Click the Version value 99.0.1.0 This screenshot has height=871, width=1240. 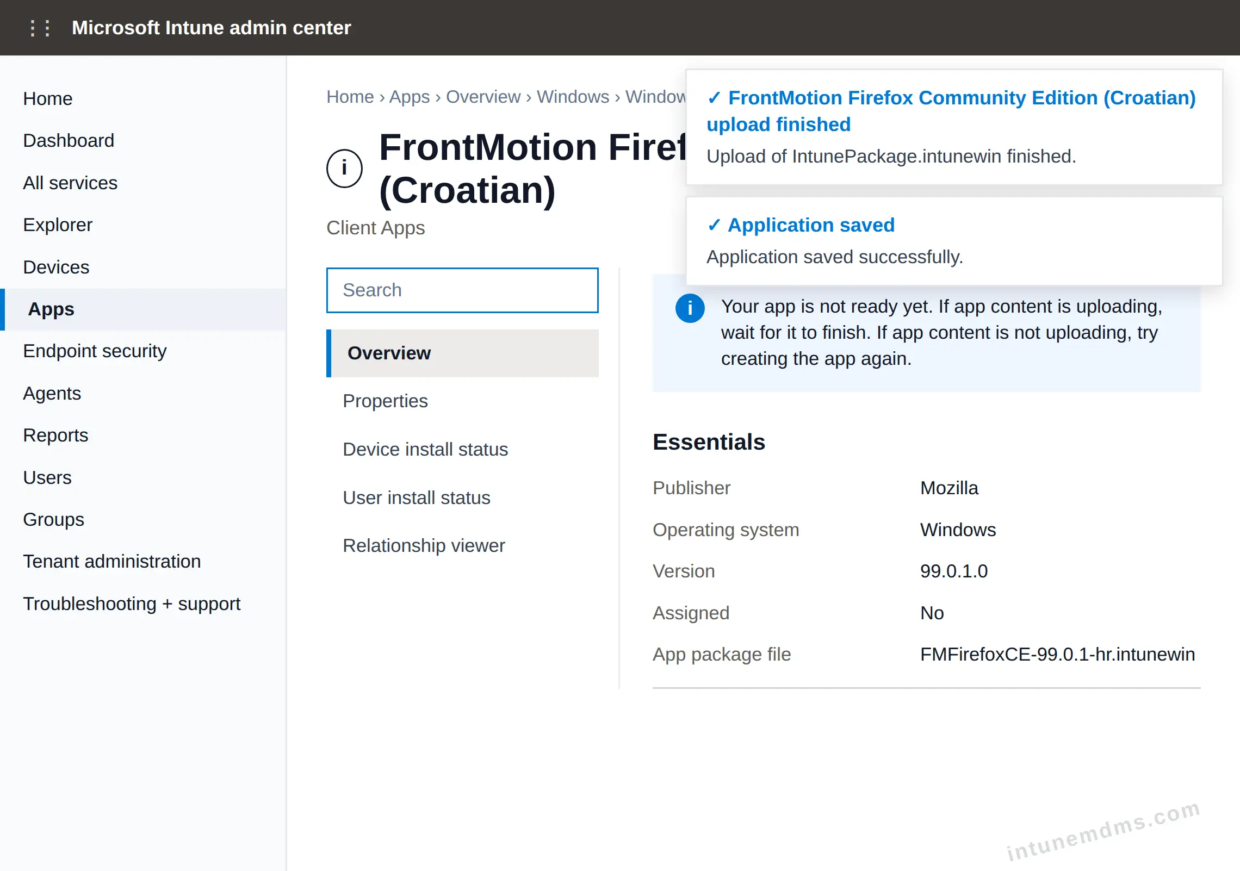[x=954, y=571]
